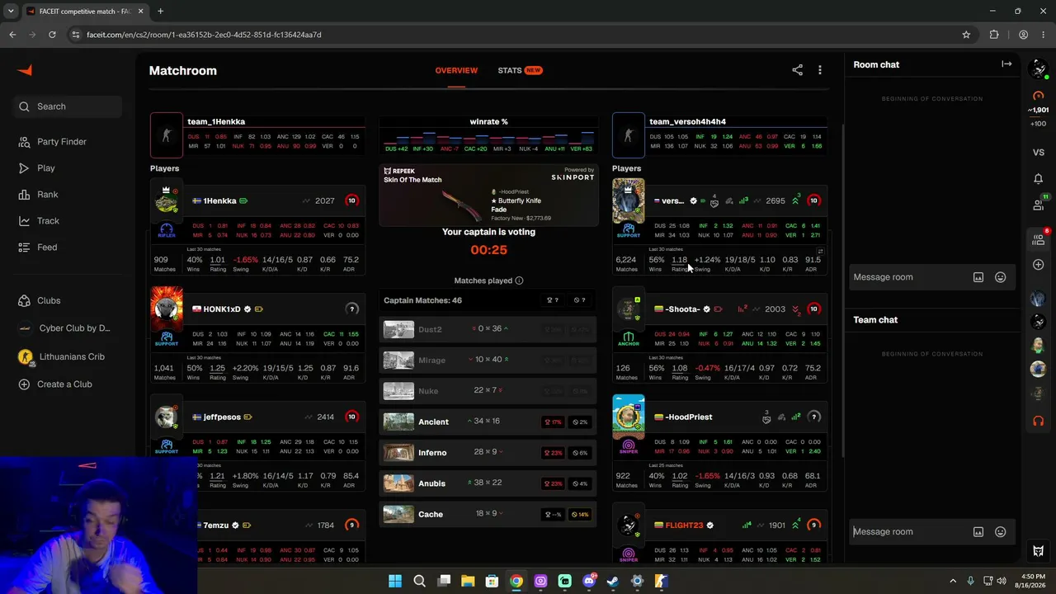Open the Matchroom three-dot options menu
The width and height of the screenshot is (1056, 594).
tap(820, 71)
